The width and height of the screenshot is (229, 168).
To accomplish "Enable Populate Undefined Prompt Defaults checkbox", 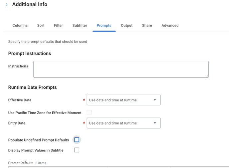I will coord(77,140).
